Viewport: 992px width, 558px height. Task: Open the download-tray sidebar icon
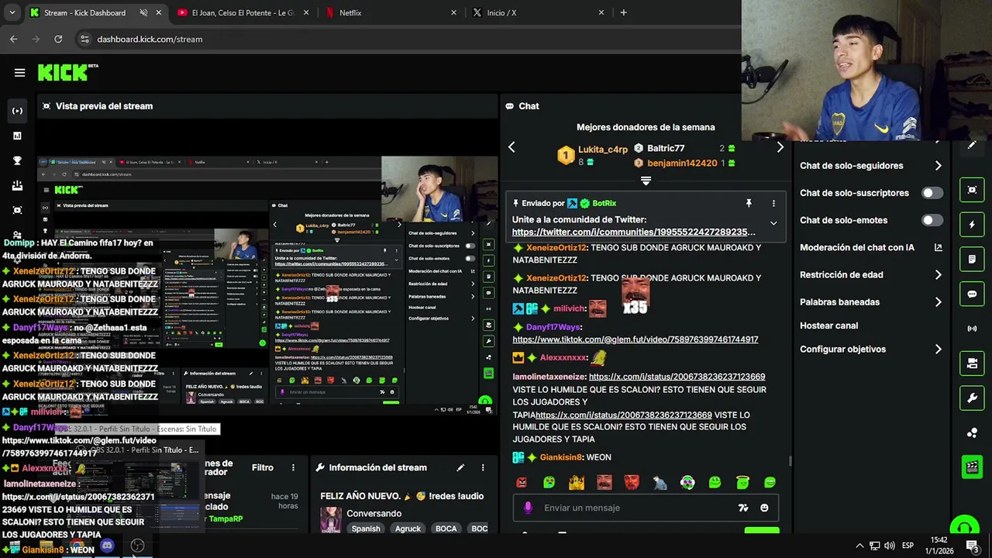17,185
